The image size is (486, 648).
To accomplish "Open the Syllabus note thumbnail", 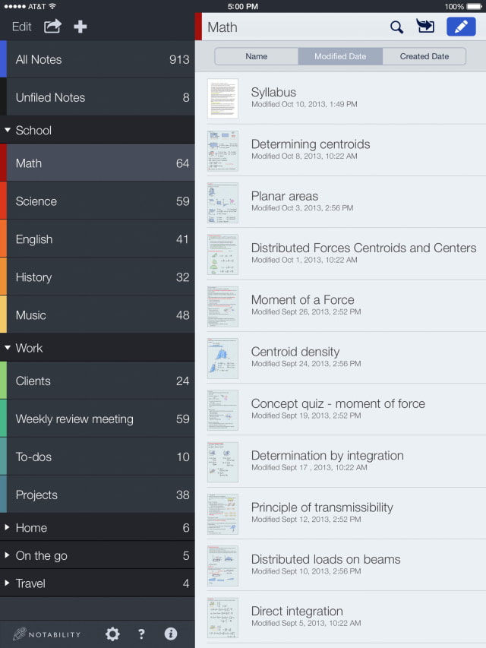I will 222,99.
